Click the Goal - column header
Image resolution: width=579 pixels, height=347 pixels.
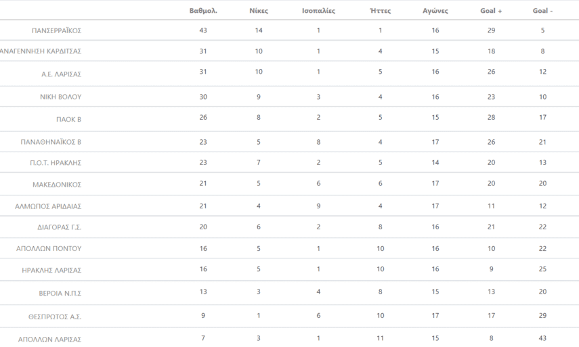[542, 10]
